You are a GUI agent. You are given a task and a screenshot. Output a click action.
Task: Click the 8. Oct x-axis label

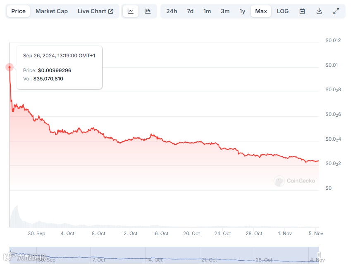(x=99, y=233)
